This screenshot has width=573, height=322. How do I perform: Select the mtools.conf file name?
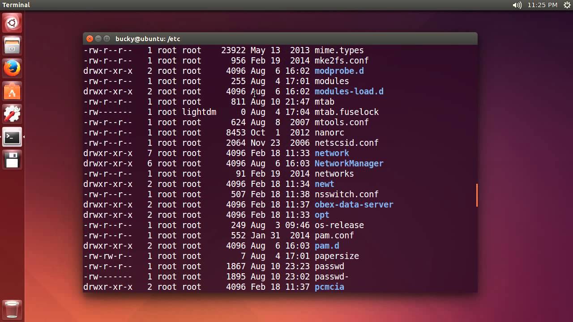coord(342,122)
